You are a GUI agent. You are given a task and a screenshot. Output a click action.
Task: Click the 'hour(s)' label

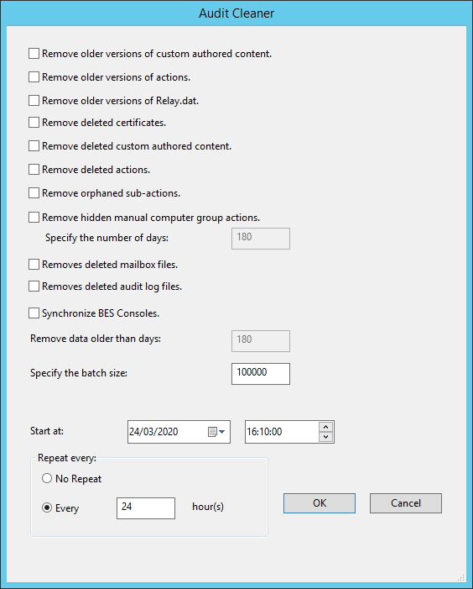(208, 507)
